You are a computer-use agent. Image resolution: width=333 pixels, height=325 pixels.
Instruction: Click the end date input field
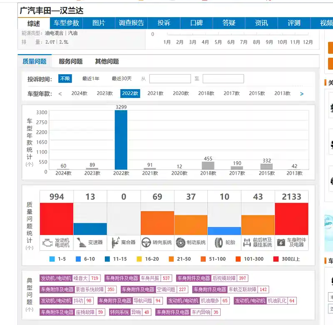click(x=223, y=79)
